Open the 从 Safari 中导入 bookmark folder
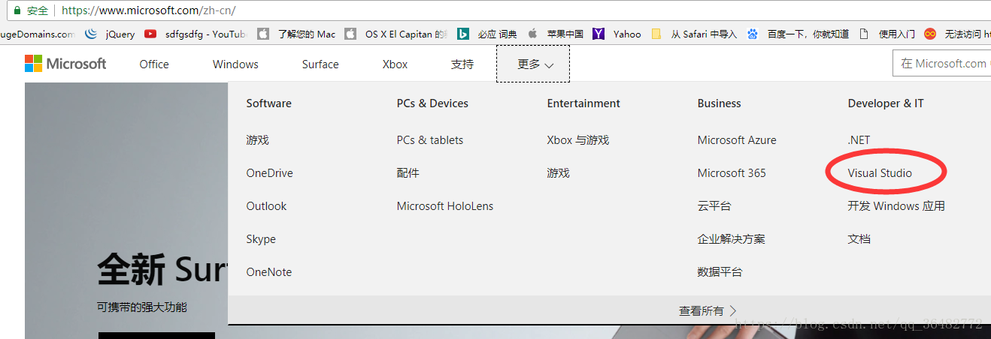This screenshot has width=991, height=339. point(694,34)
